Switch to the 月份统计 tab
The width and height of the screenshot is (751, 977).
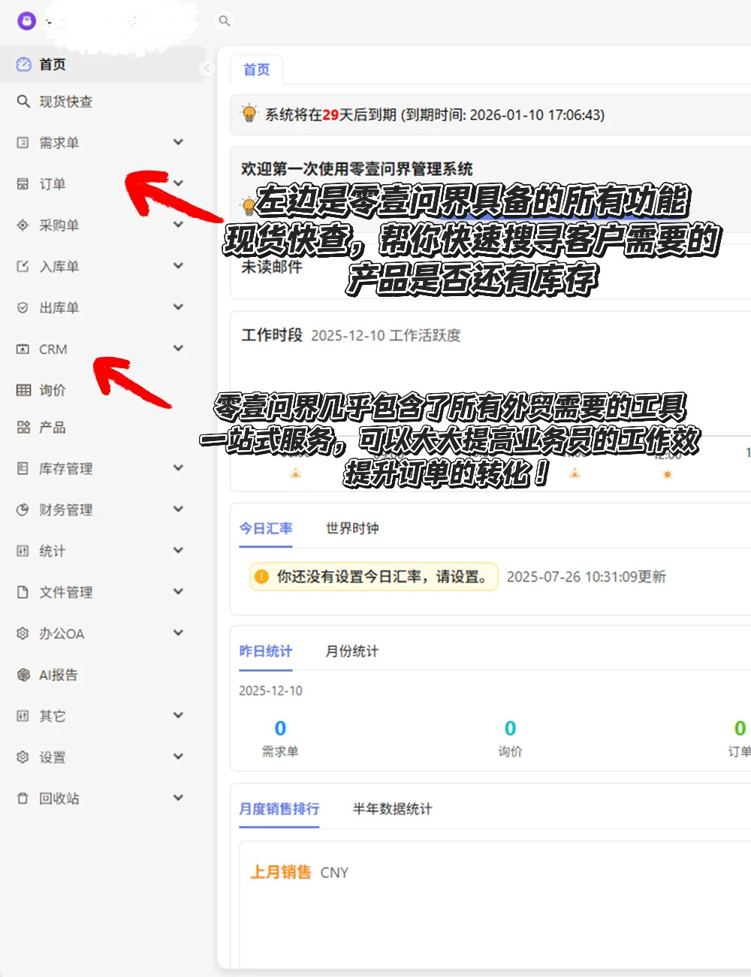coord(352,652)
